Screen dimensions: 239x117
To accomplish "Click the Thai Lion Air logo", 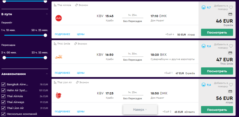I will (59, 95).
